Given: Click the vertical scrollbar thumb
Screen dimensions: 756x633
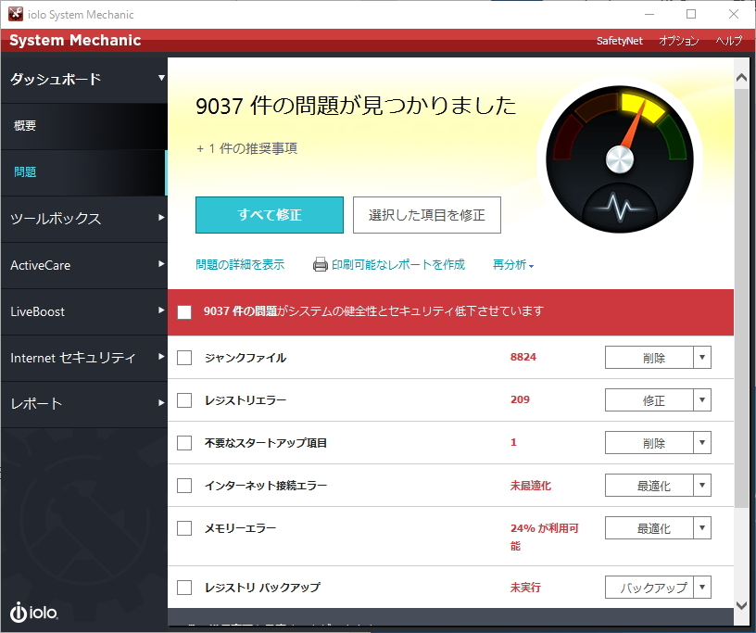Looking at the screenshot, I should click(x=741, y=297).
